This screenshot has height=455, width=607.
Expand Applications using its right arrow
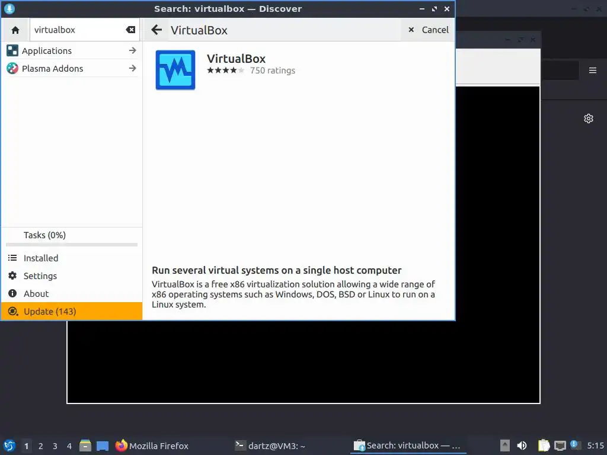point(132,51)
